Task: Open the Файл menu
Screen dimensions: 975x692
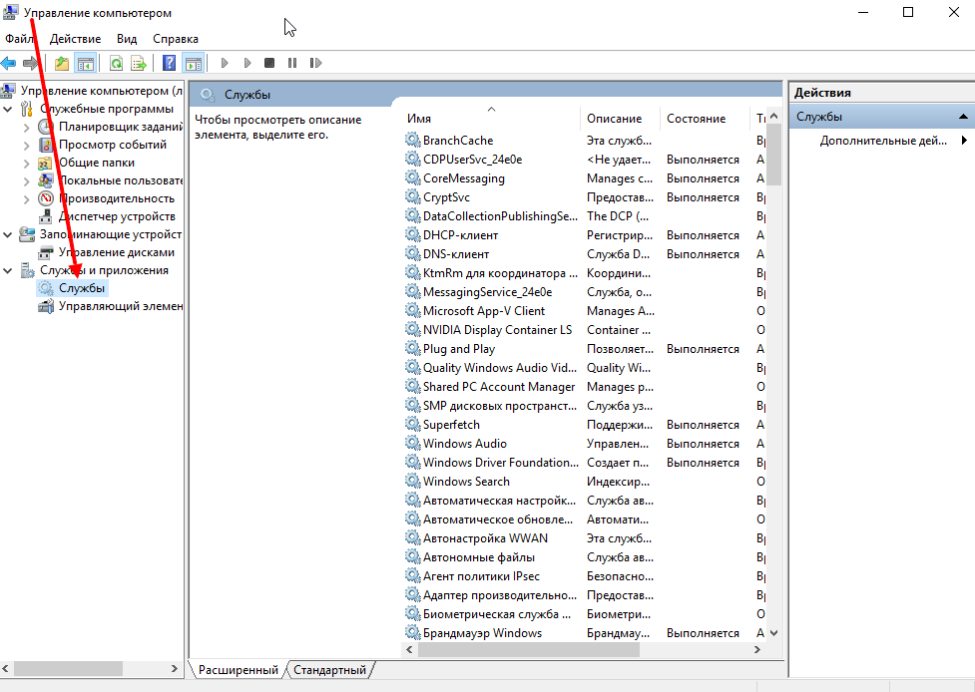Action: pos(19,39)
